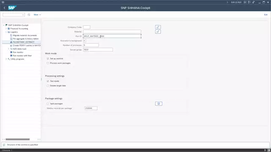Click the S16 (1) 810 system info text
Screen dimensions: 271x152
[236, 2]
